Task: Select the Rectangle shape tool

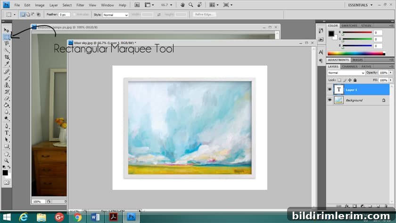Action: pos(6,146)
